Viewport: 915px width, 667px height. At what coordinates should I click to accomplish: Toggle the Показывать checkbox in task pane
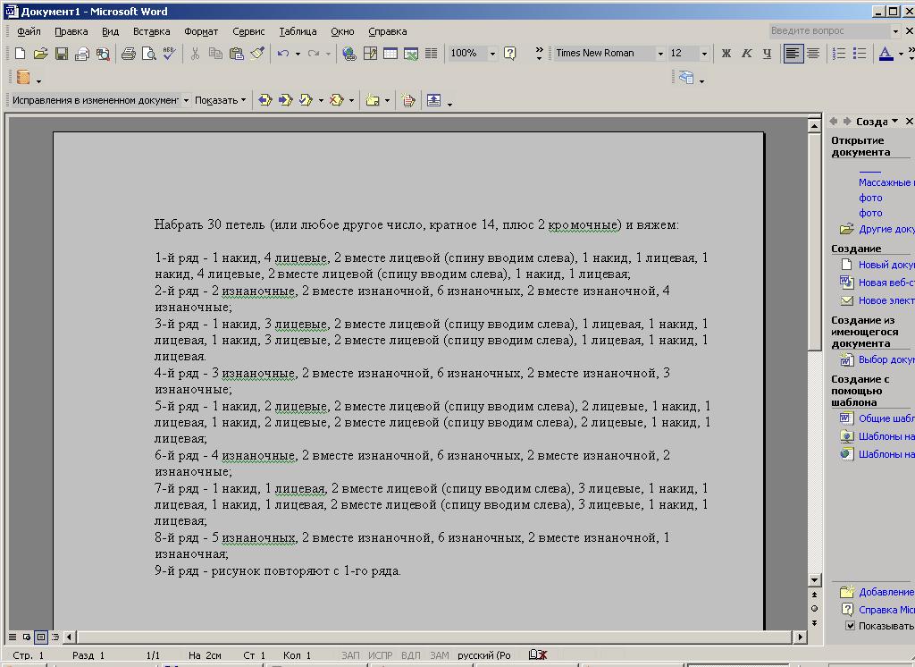tap(850, 626)
